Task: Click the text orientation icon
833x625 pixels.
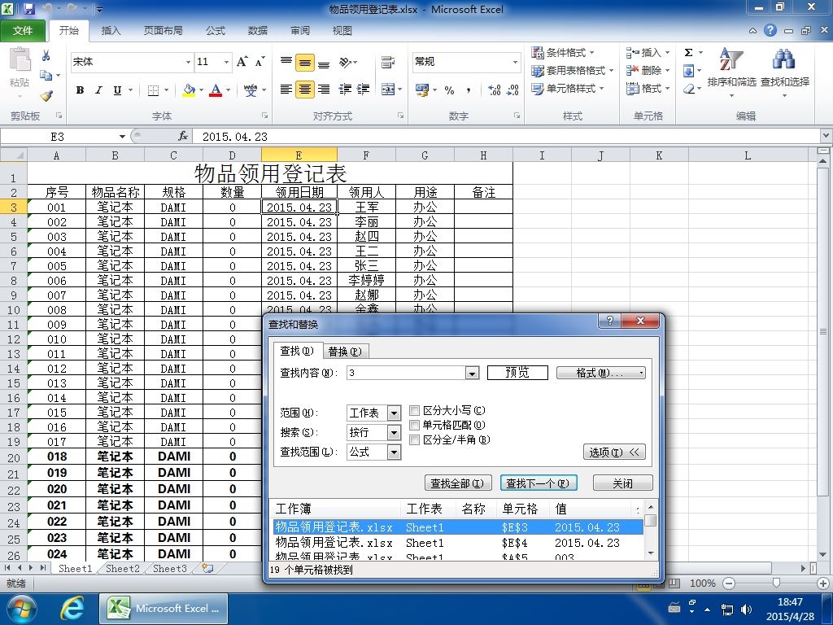Action: pyautogui.click(x=346, y=63)
